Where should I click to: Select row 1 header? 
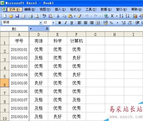(x=5, y=41)
